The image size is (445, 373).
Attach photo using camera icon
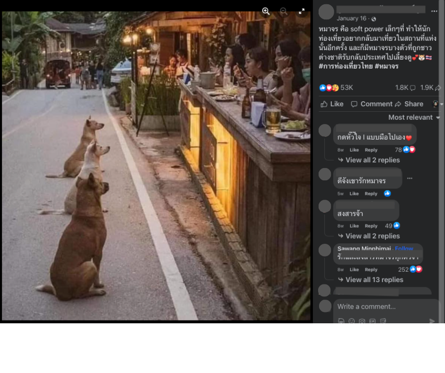362,321
